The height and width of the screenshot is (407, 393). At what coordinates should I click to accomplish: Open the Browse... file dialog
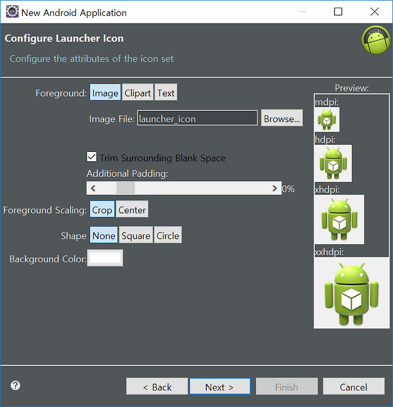tap(282, 119)
